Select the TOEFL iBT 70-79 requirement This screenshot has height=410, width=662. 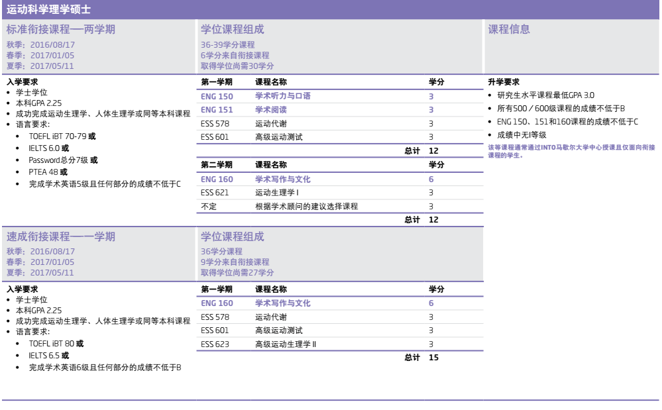57,136
